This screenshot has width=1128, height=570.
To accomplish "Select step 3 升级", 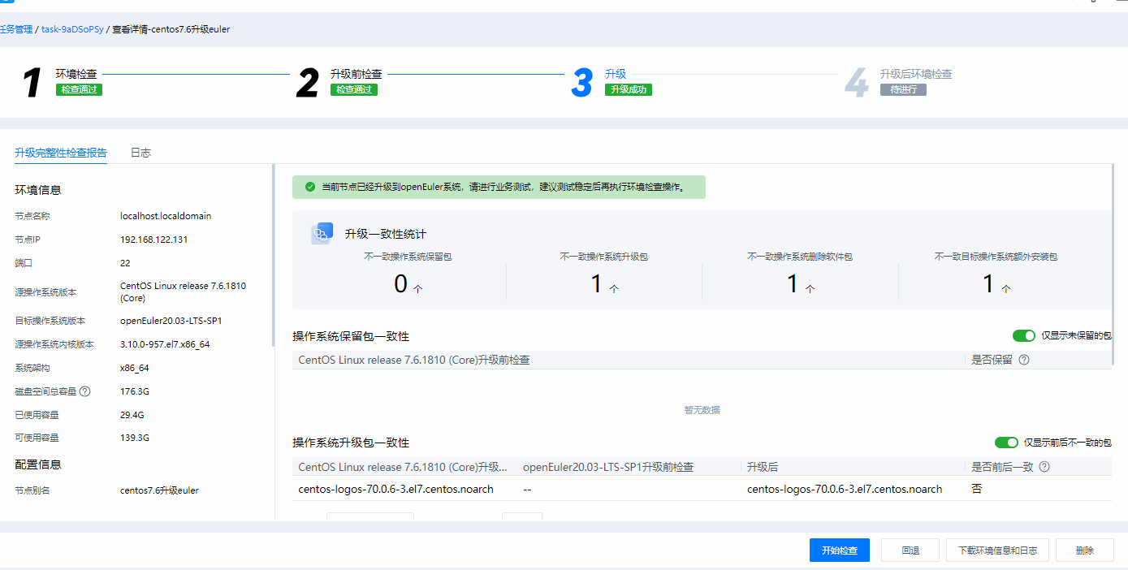I will (x=616, y=74).
